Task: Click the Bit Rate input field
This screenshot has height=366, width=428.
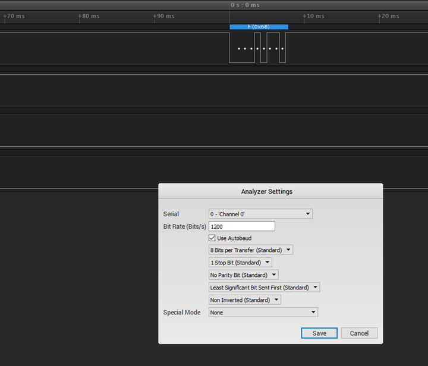Action: [x=242, y=226]
